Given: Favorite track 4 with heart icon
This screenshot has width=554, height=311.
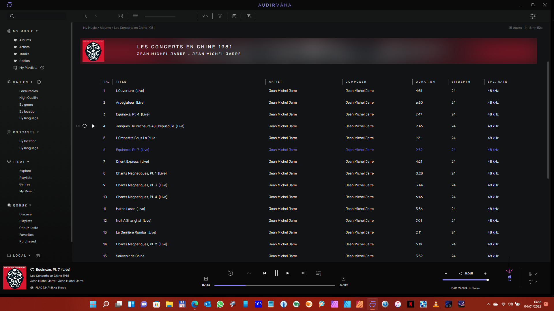Looking at the screenshot, I should click(85, 126).
